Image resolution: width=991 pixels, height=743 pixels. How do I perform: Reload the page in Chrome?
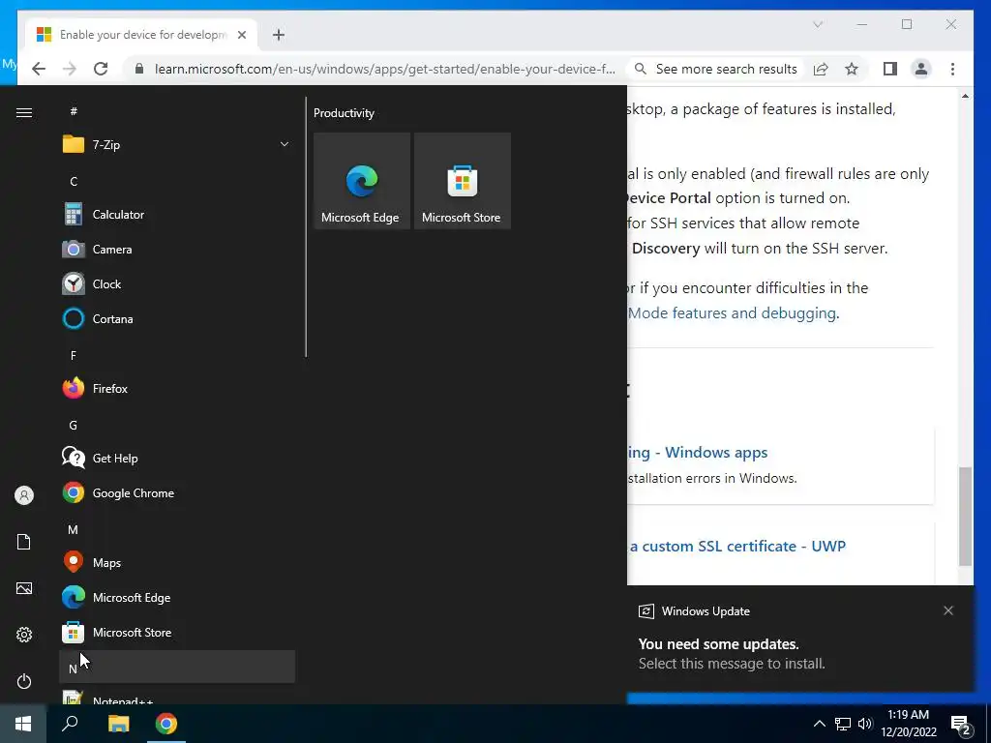101,69
